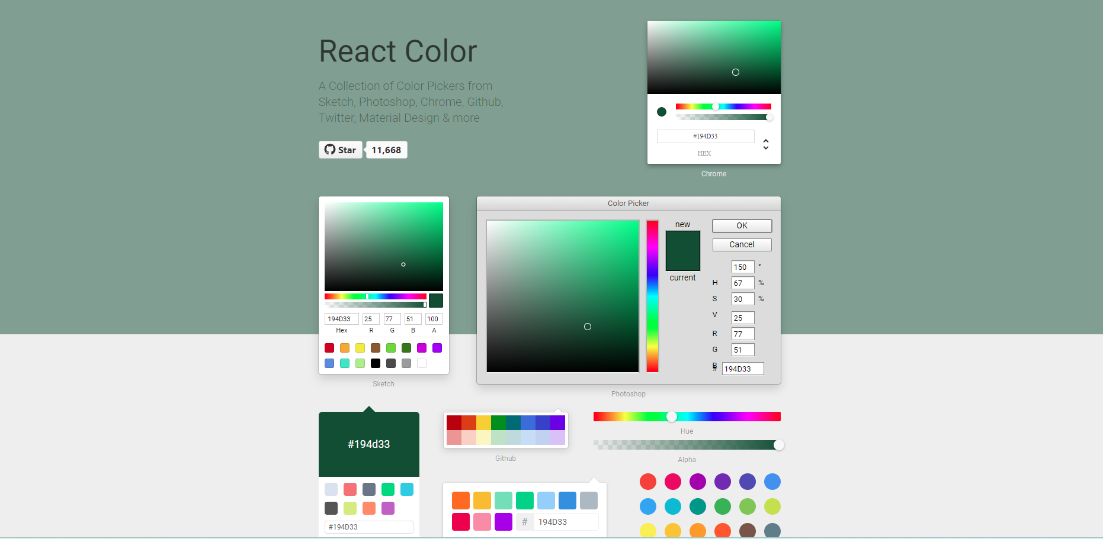The height and width of the screenshot is (539, 1103).
Task: Adjust the Chrome picker hue slider
Action: tap(723, 106)
